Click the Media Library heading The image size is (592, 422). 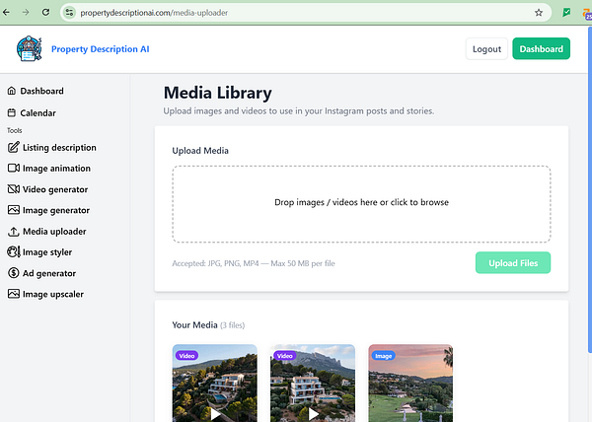[x=217, y=93]
